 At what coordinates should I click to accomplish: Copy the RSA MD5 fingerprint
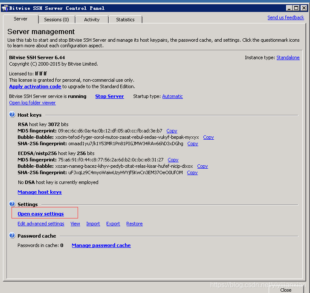pyautogui.click(x=171, y=131)
